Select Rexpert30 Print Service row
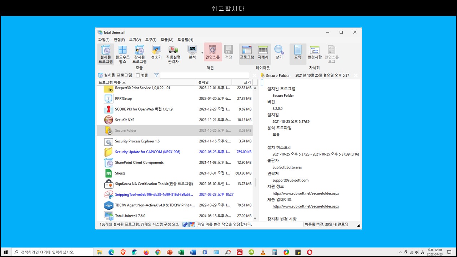Image resolution: width=457 pixels, height=257 pixels. coord(175,88)
